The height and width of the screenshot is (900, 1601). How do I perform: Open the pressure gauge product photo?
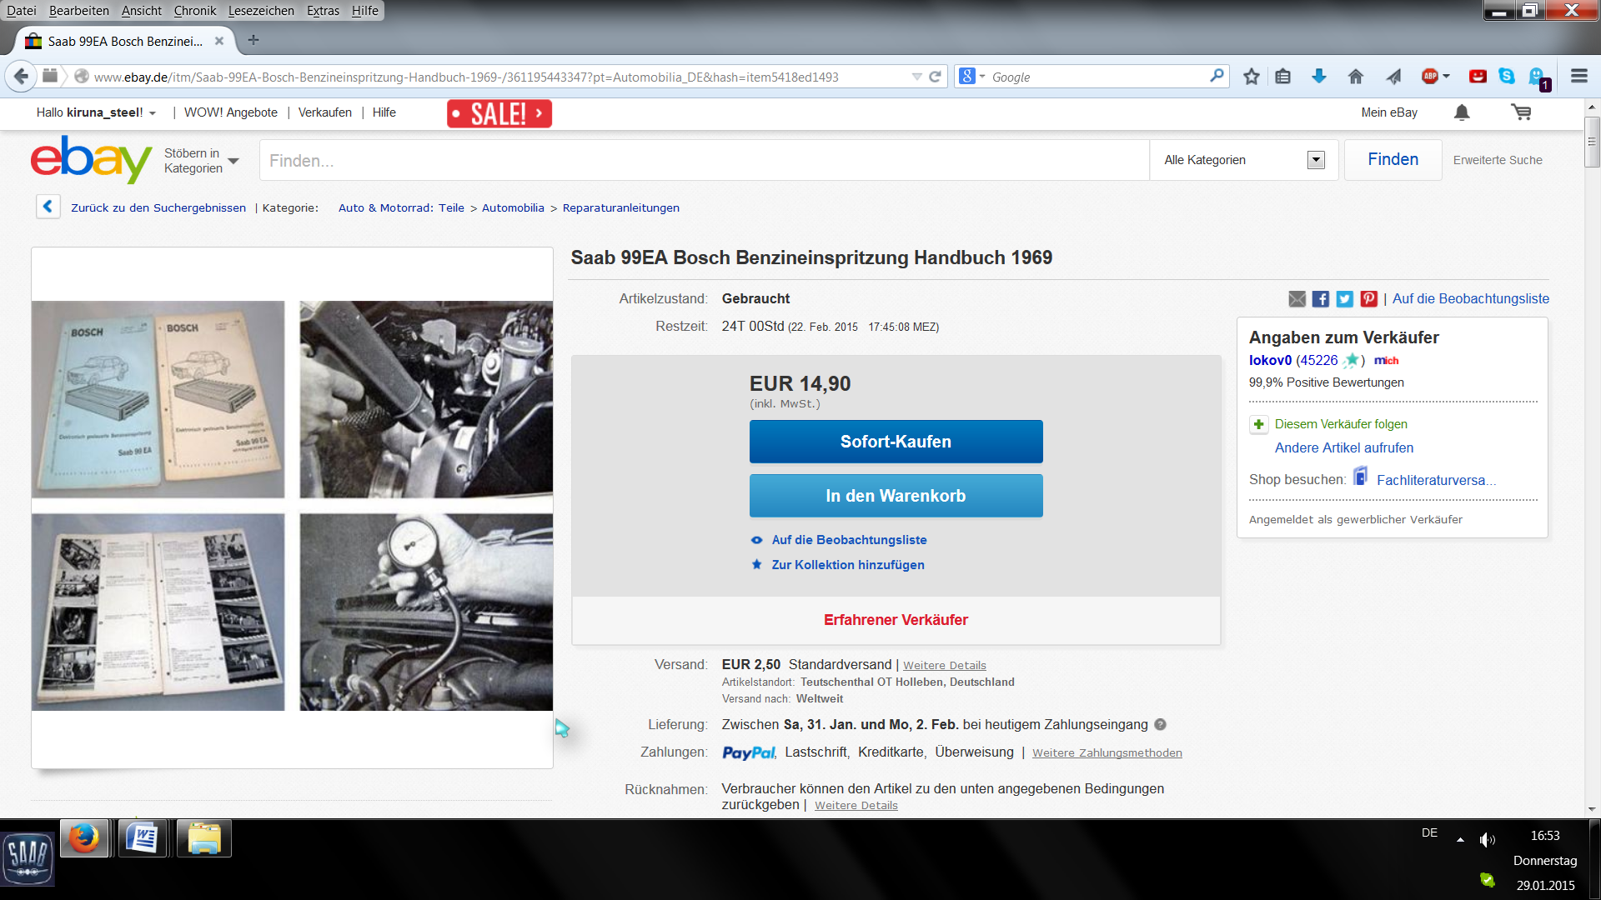426,612
